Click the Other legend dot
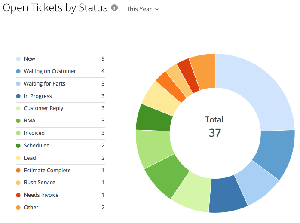Screen dimensions: 300x223 click(18, 208)
